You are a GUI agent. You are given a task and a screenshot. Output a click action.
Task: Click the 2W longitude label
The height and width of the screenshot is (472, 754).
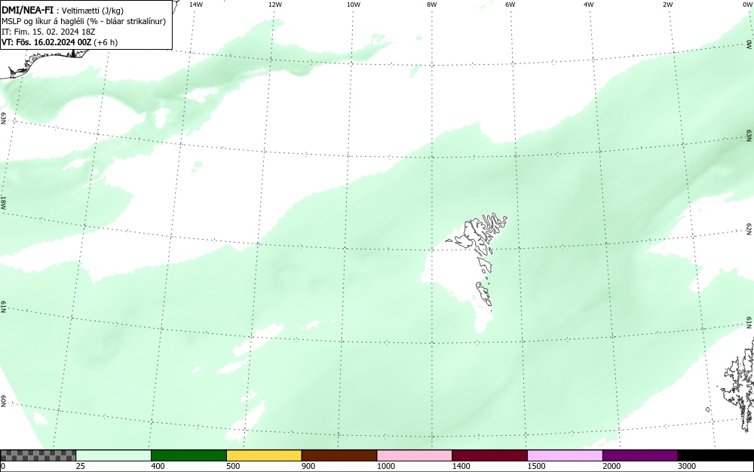(x=667, y=5)
